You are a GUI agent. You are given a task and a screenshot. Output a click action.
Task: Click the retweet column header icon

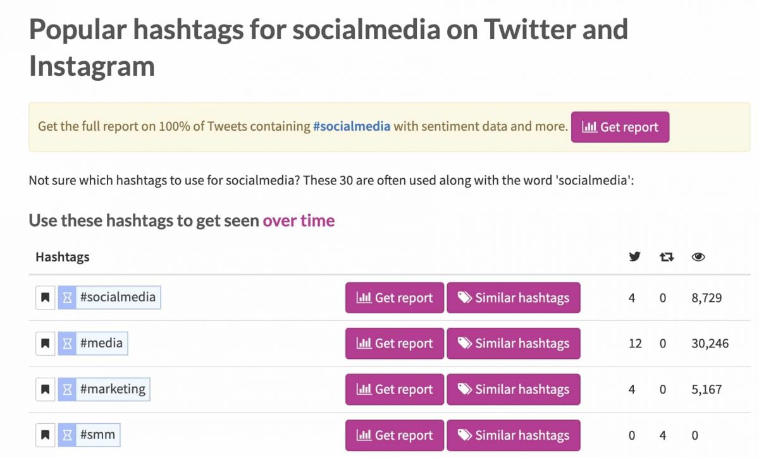[x=667, y=256]
